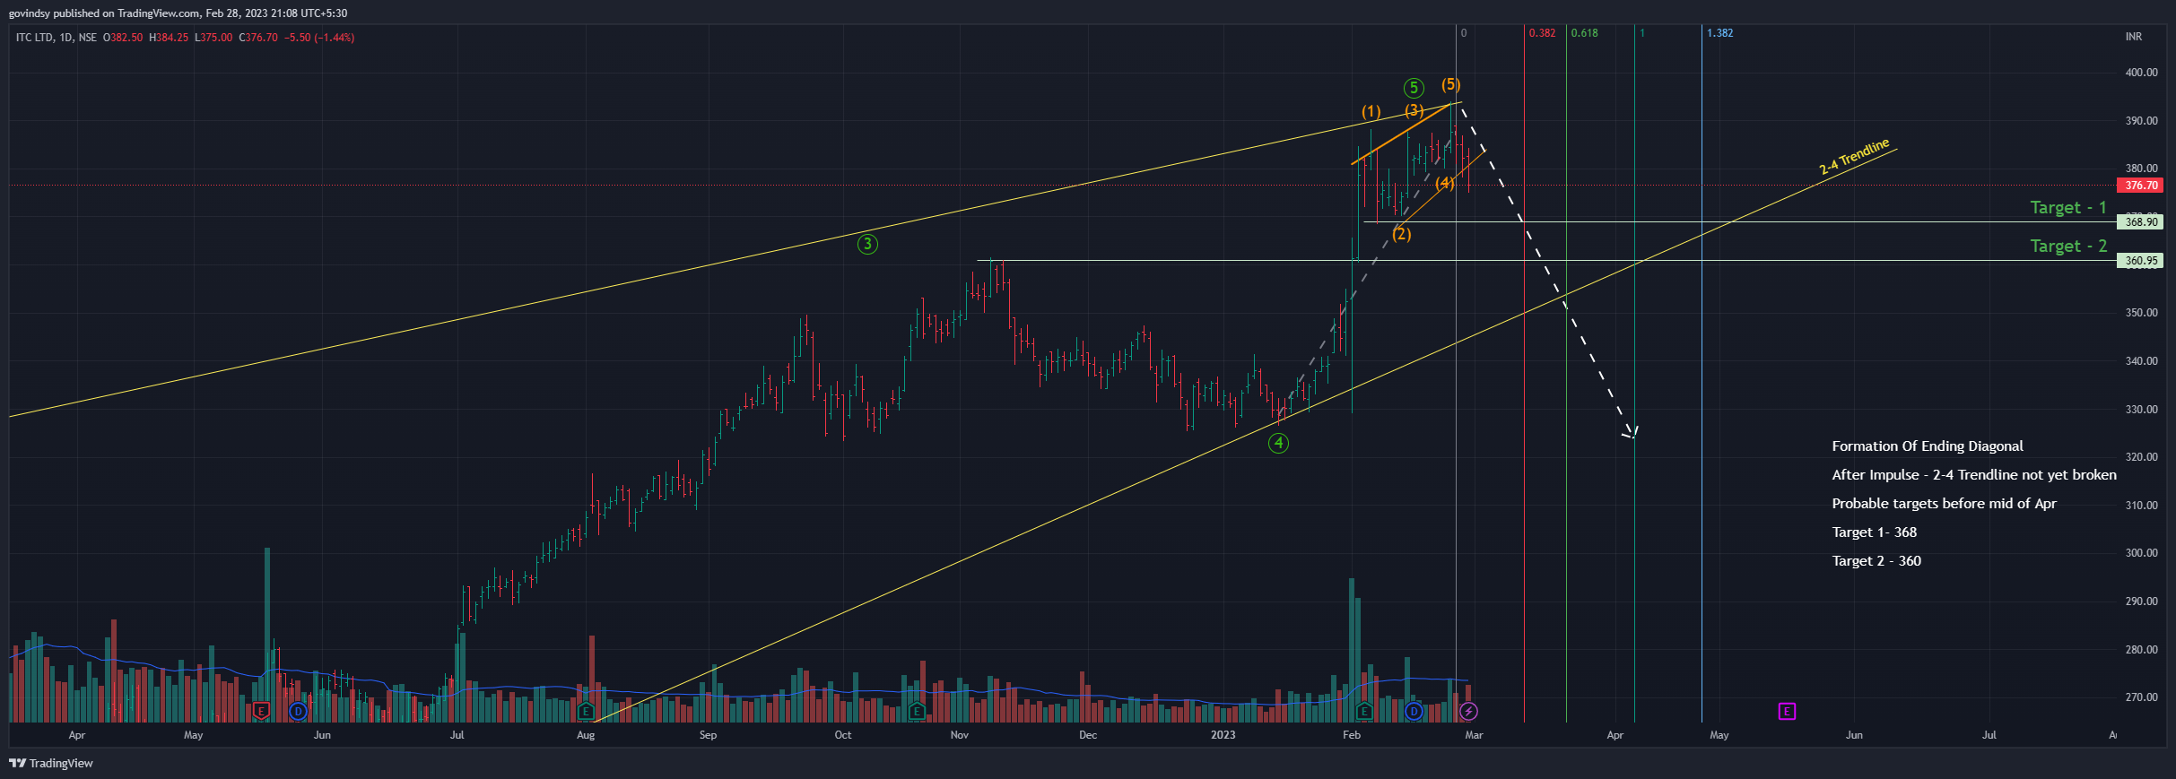Click the INR currency label
This screenshot has height=779, width=2176.
pyautogui.click(x=2133, y=37)
